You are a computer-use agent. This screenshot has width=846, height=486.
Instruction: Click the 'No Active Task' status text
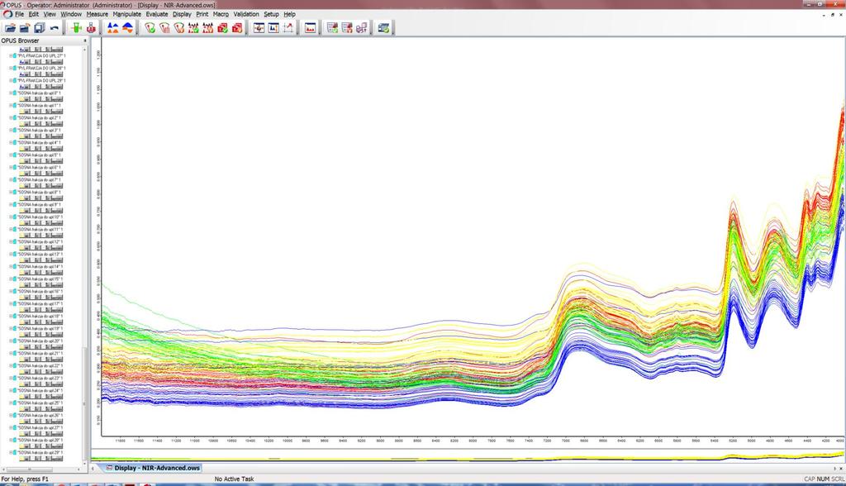point(234,479)
